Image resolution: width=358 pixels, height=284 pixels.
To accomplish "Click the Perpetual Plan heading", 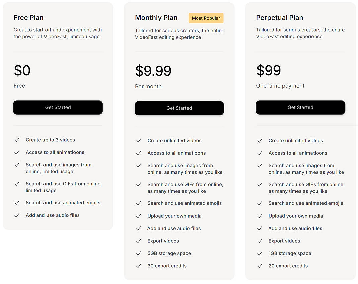I will (279, 18).
